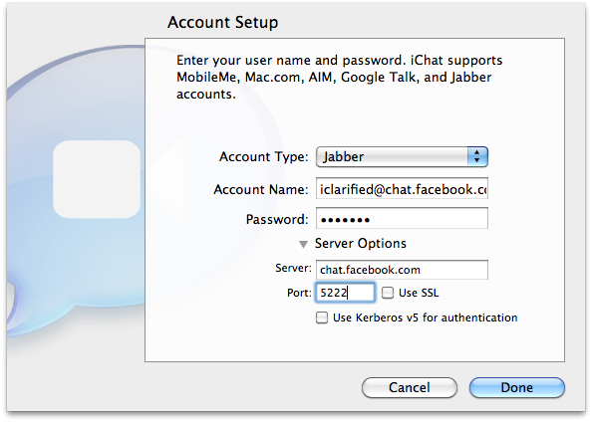
Task: Click the Port label
Action: click(x=299, y=293)
